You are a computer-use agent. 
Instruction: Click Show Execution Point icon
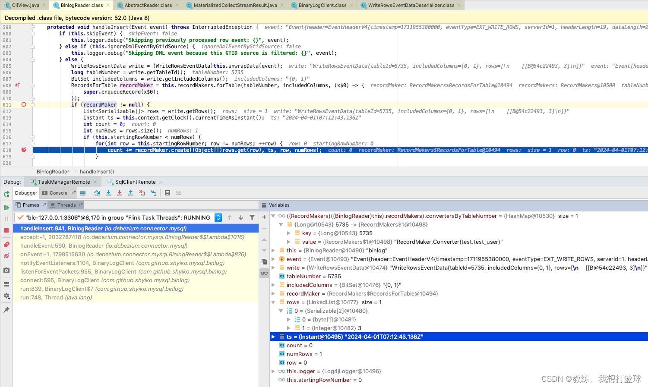(83, 193)
